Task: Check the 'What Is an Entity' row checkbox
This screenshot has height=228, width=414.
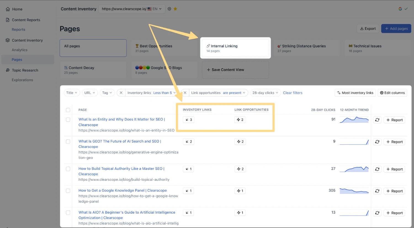Action: (68, 120)
